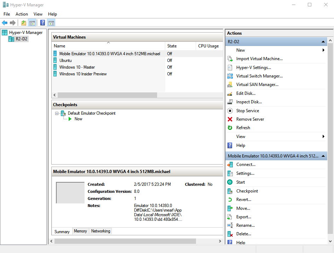334x253 pixels.
Task: Click the green Start power icon
Action: pyautogui.click(x=230, y=182)
